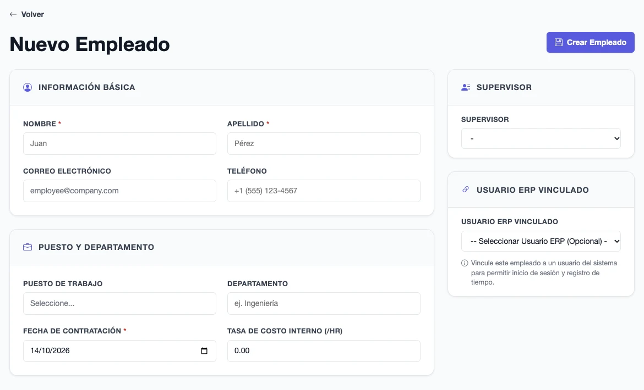The width and height of the screenshot is (644, 390).
Task: Click the Fecha de Contratación date field
Action: tap(119, 350)
